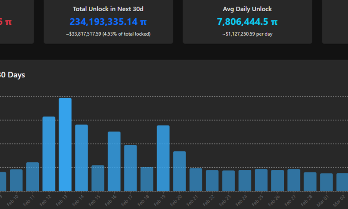The height and width of the screenshot is (209, 348).
Task: Select the Feb 16 bar in the chart
Action: tap(114, 161)
